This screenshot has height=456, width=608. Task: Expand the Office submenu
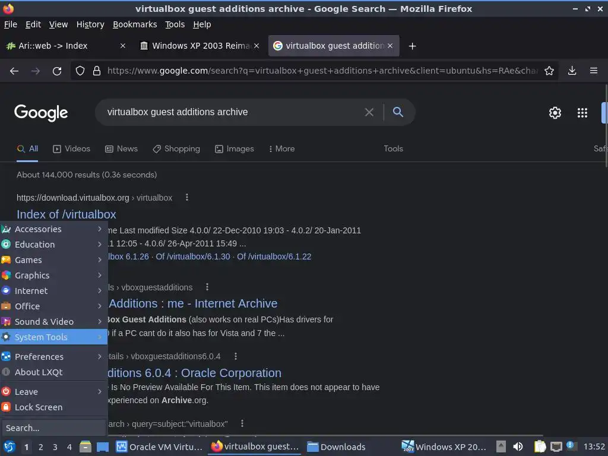coord(53,306)
